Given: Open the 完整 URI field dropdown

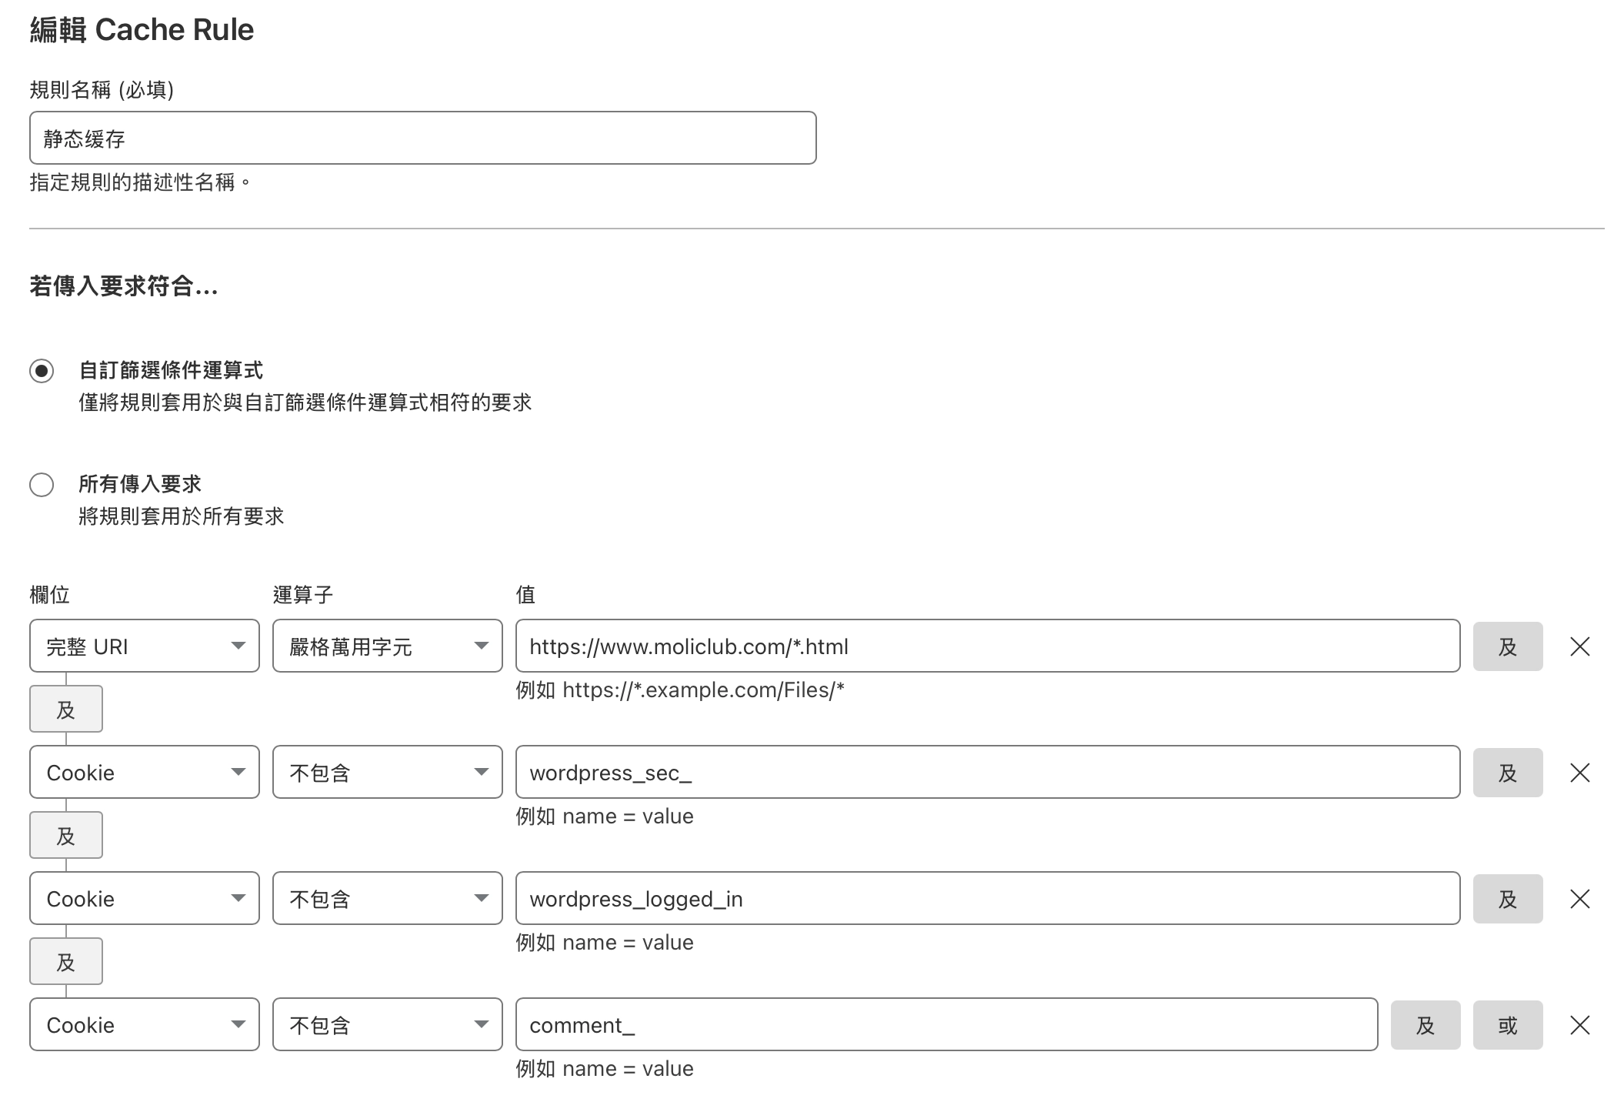Looking at the screenshot, I should [145, 646].
